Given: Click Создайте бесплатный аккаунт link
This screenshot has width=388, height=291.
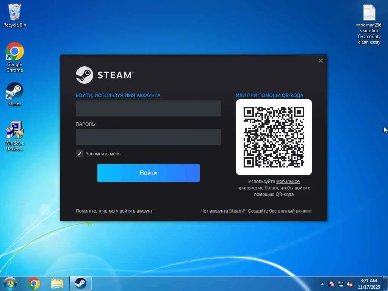Looking at the screenshot, I should tap(280, 211).
